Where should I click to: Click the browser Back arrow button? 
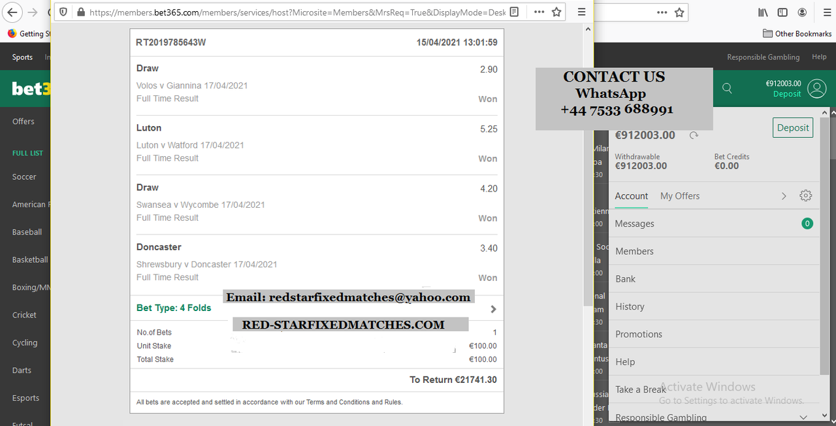click(13, 12)
